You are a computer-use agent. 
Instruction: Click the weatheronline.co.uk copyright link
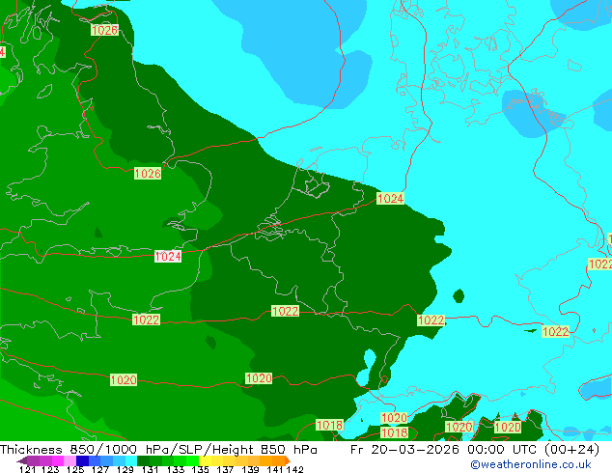click(x=530, y=464)
